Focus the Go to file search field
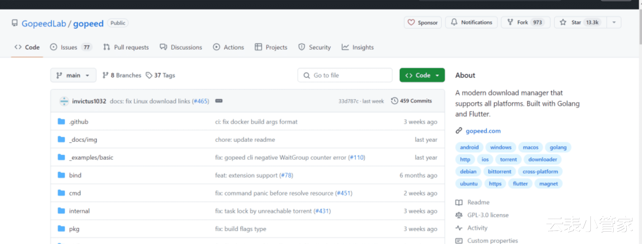Image resolution: width=642 pixels, height=244 pixels. pos(345,75)
